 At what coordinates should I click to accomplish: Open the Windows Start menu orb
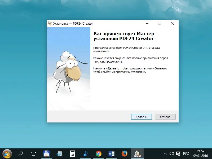click(x=7, y=154)
